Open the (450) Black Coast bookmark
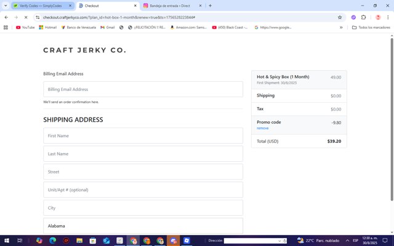 pyautogui.click(x=230, y=27)
